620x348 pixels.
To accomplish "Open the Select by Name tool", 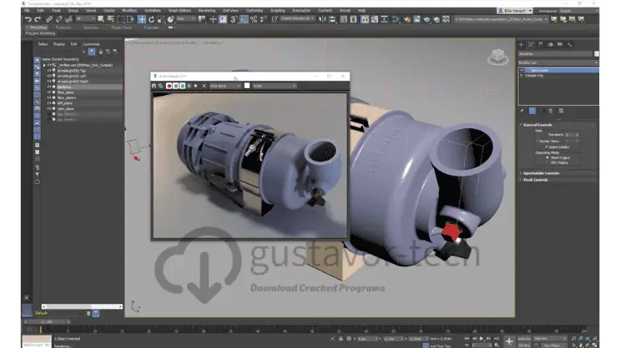I will click(111, 19).
